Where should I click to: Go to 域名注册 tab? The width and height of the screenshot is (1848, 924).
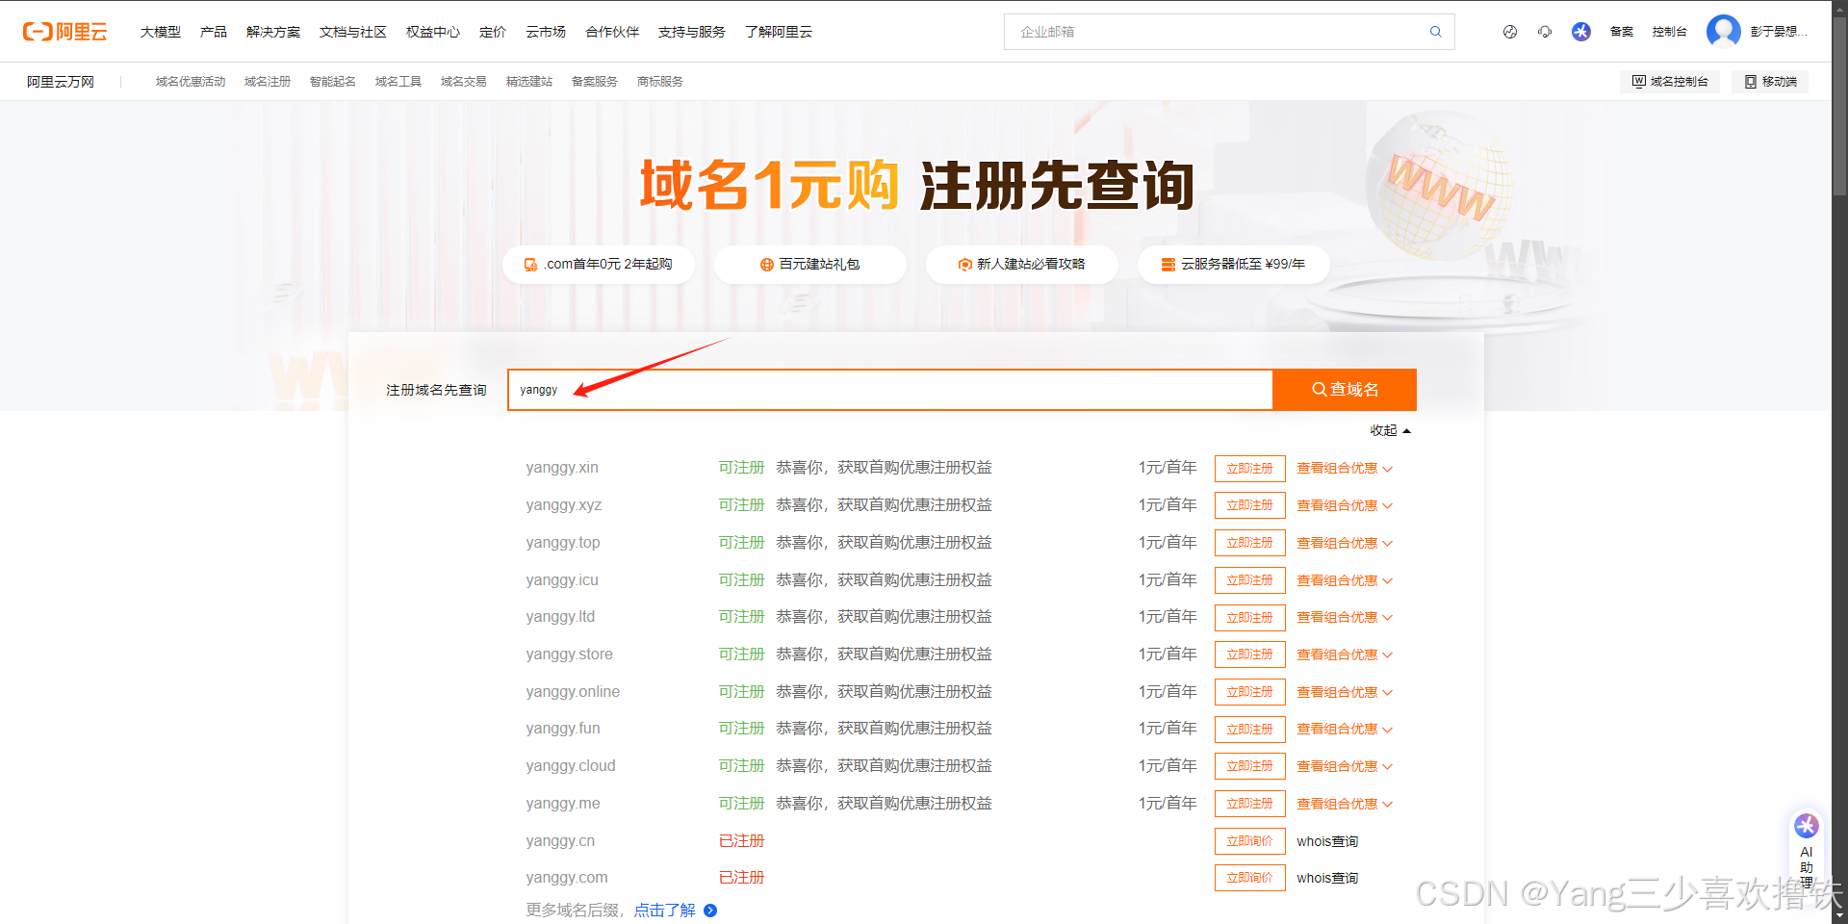268,82
